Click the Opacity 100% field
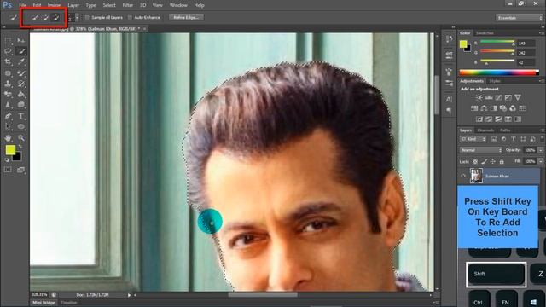Screen dimensions: 546x307 point(530,150)
